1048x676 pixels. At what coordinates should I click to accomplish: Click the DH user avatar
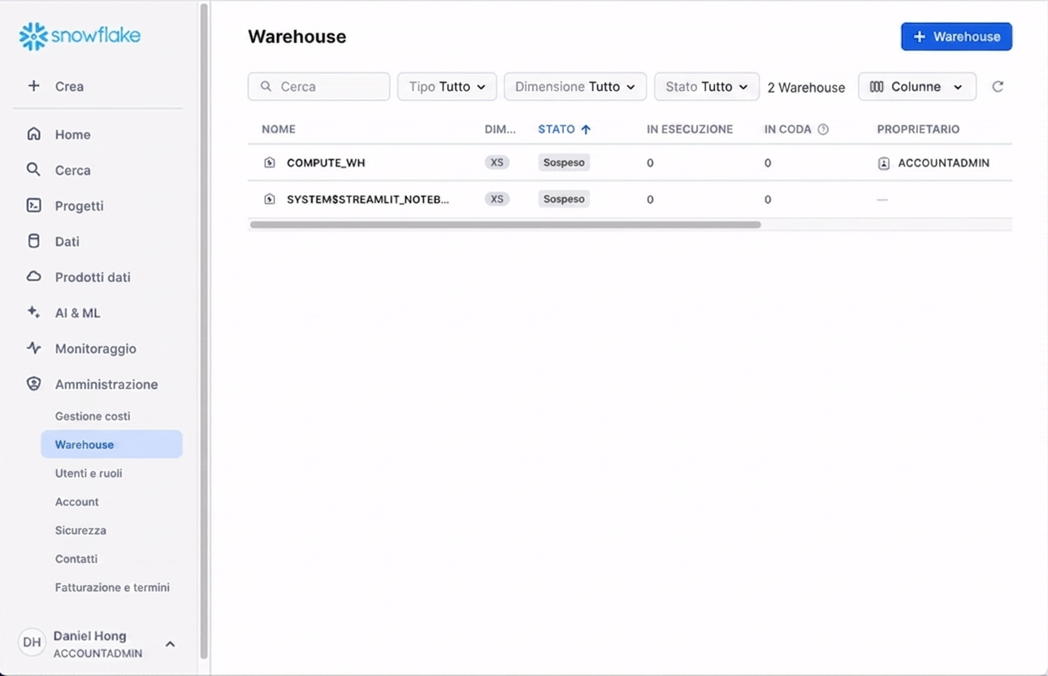point(32,643)
